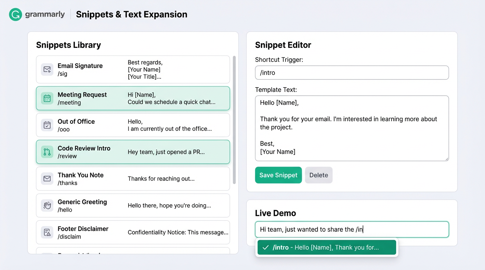Click the Thank You Note envelope icon
Viewport: 485px width, 270px height.
[x=47, y=179]
